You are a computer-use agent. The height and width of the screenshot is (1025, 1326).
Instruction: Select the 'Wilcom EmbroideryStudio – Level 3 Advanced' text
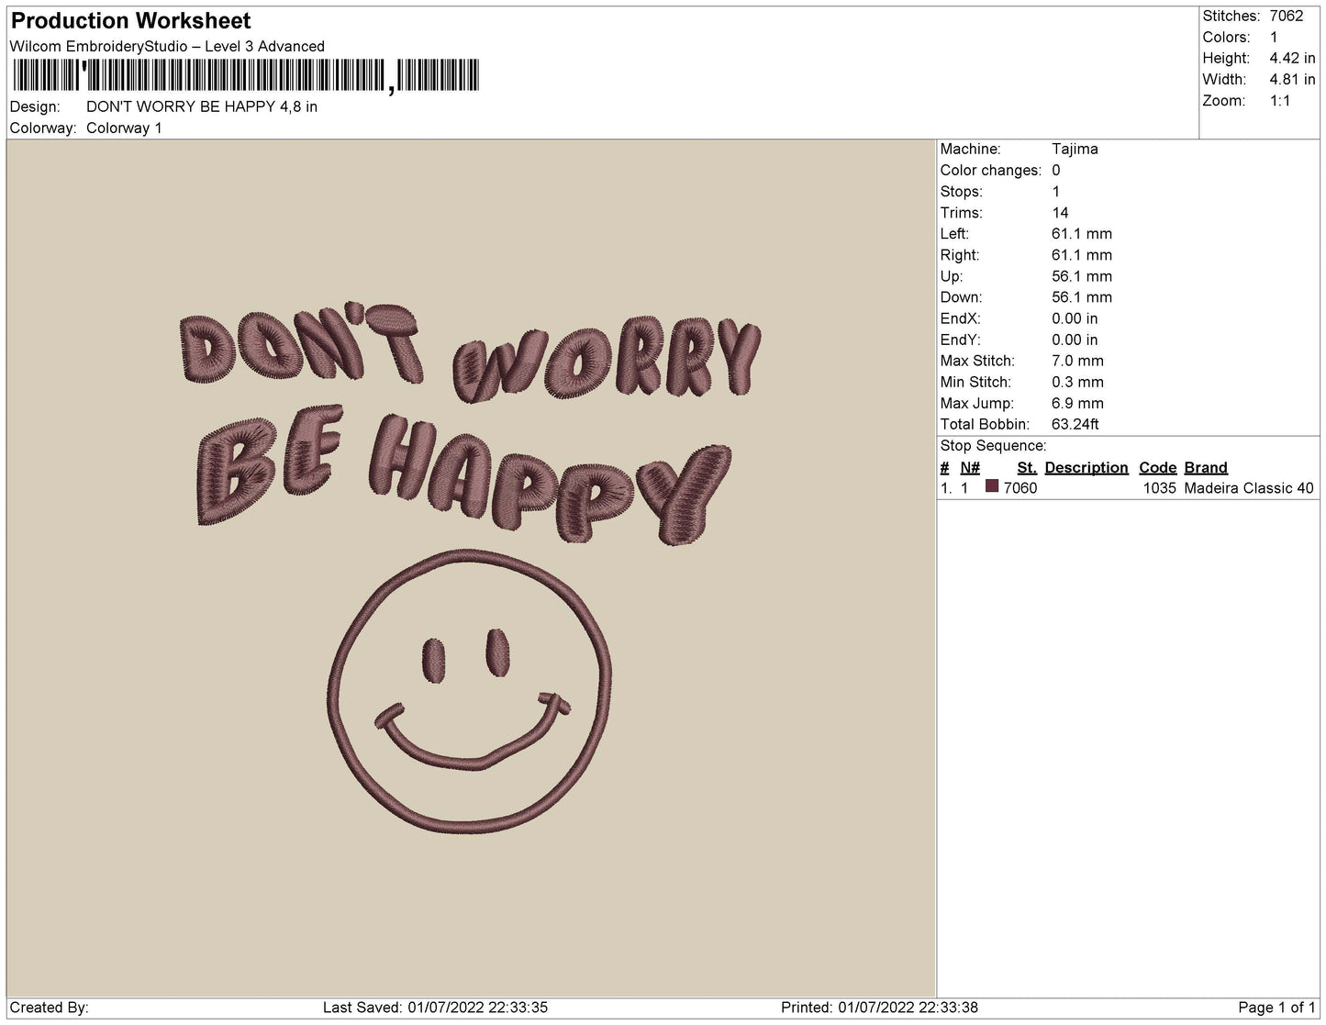[167, 46]
